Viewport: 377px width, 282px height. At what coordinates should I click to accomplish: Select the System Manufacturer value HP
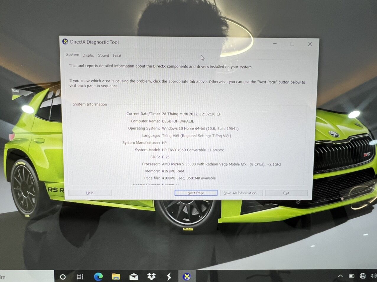coord(164,143)
